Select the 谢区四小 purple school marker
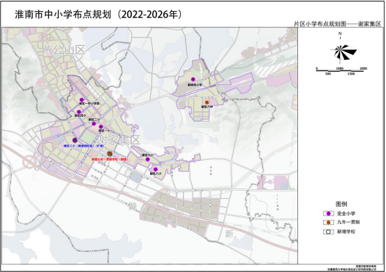The height and width of the screenshot is (272, 386). 79,112
